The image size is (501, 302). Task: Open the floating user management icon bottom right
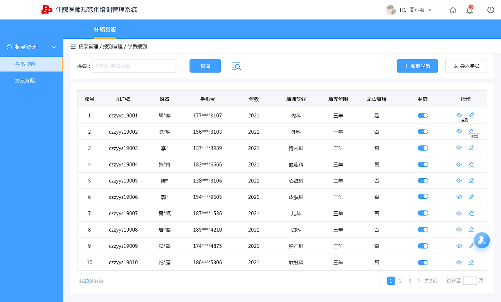coord(482,240)
